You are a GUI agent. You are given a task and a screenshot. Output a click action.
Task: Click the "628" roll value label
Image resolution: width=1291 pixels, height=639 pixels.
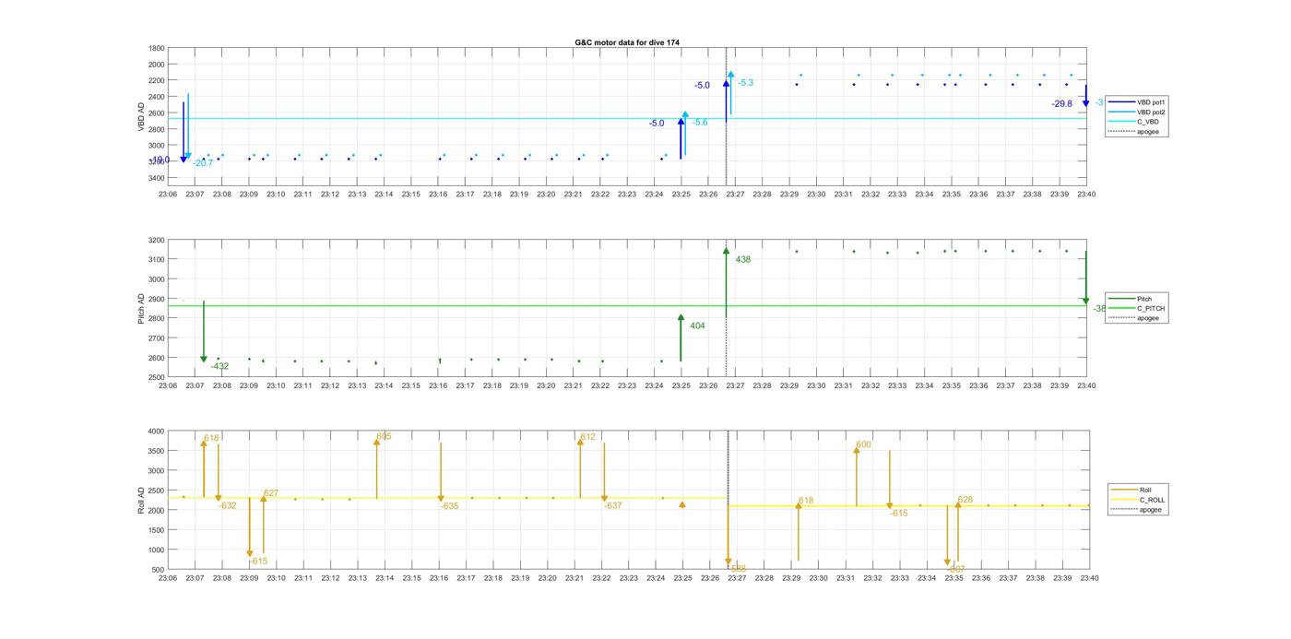(965, 500)
